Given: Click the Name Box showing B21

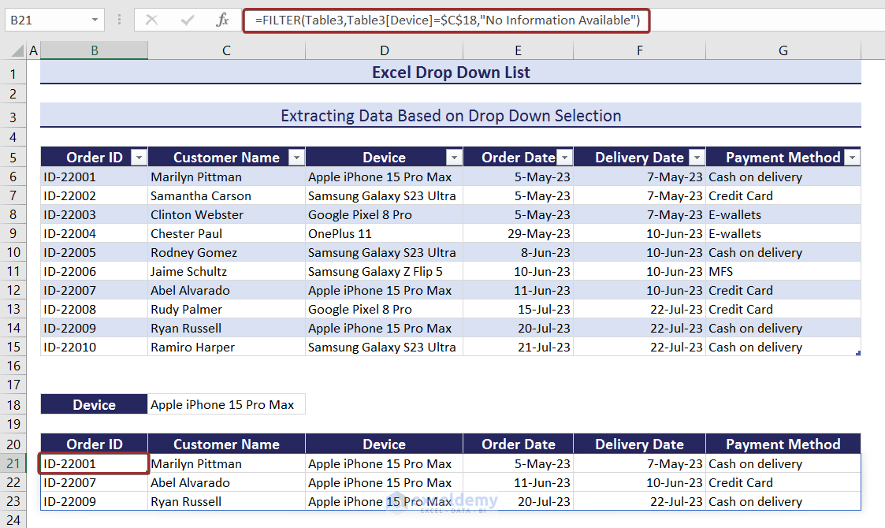Looking at the screenshot, I should [47, 20].
